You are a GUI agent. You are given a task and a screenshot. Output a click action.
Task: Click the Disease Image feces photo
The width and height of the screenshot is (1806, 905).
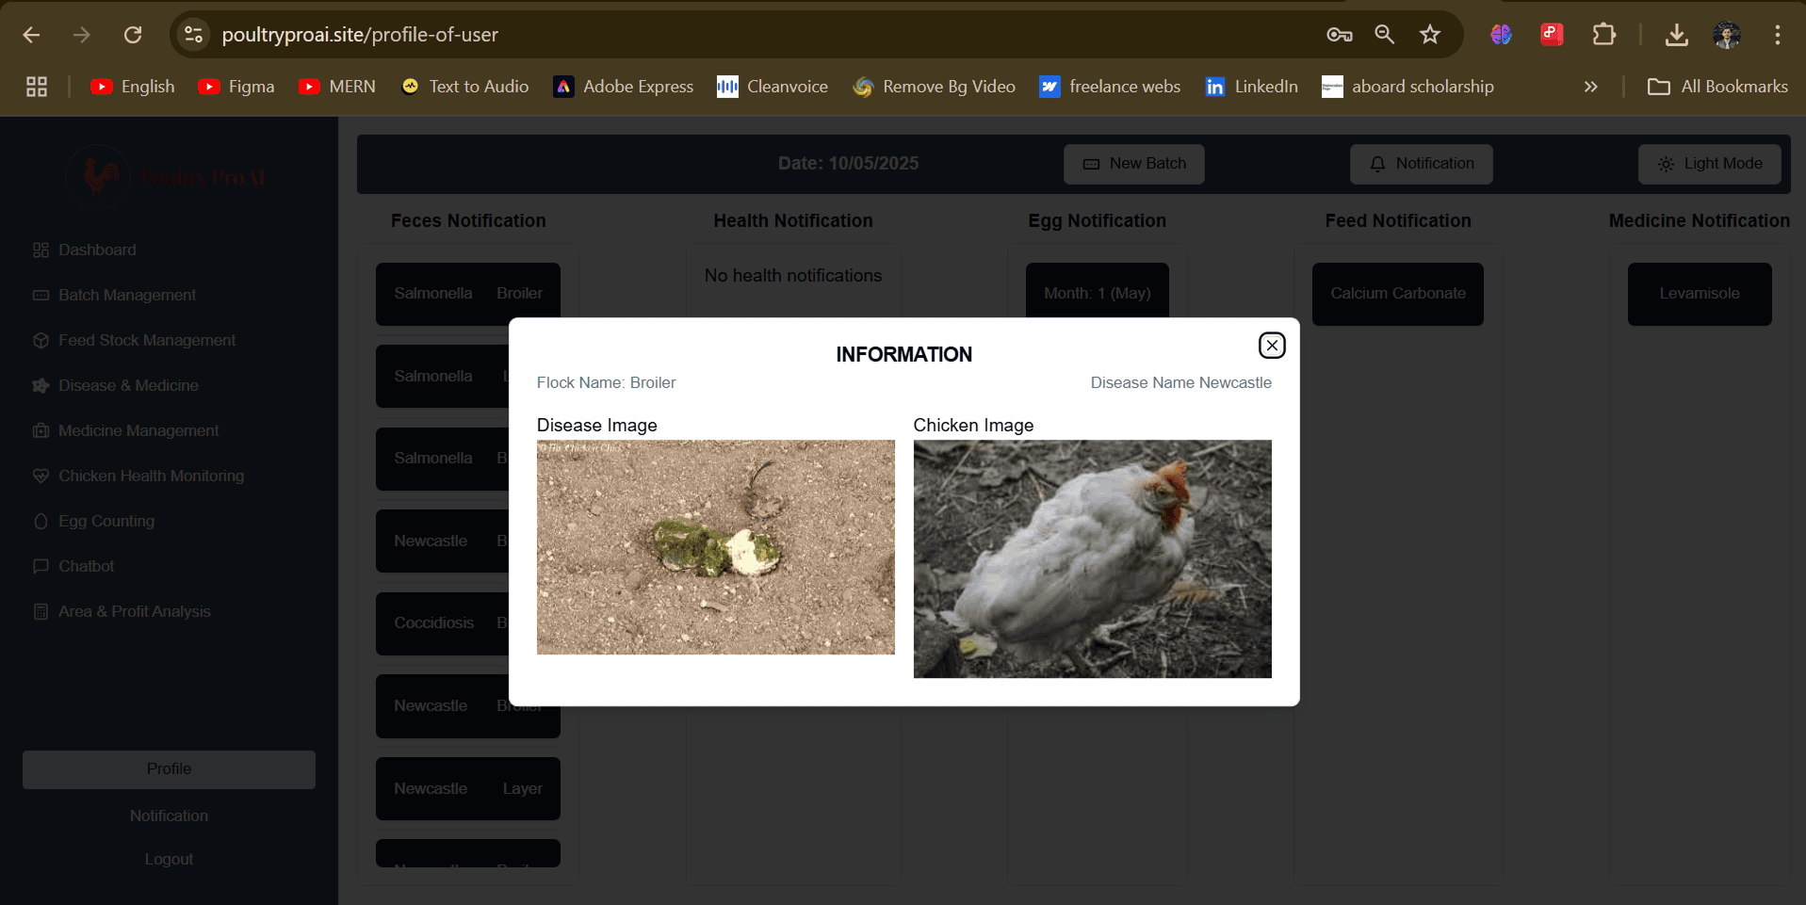point(716,547)
